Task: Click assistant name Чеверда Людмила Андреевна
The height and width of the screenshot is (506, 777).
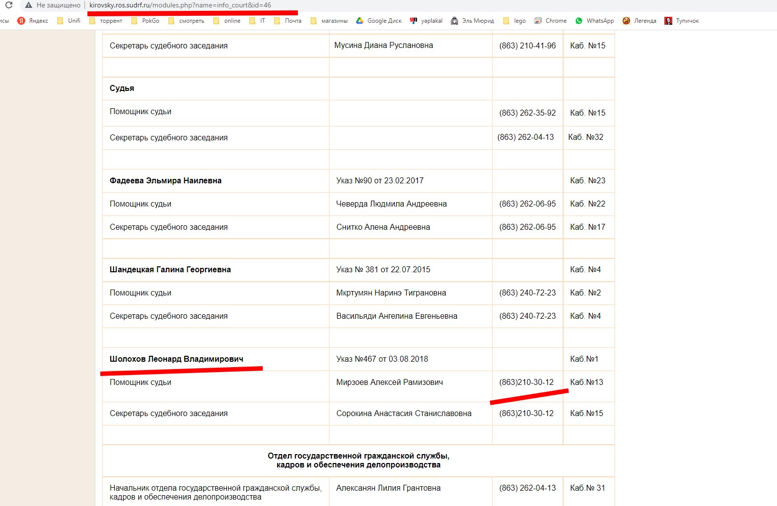Action: click(392, 204)
